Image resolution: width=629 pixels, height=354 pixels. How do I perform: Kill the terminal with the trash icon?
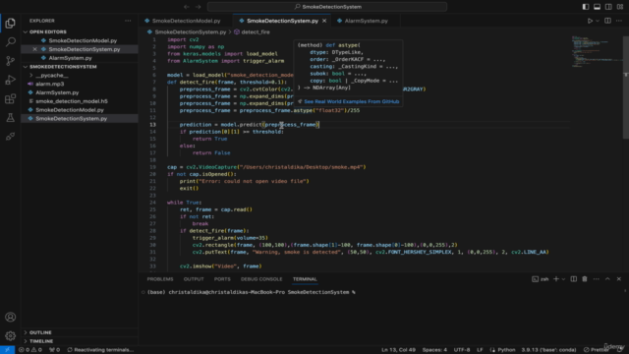click(x=585, y=279)
